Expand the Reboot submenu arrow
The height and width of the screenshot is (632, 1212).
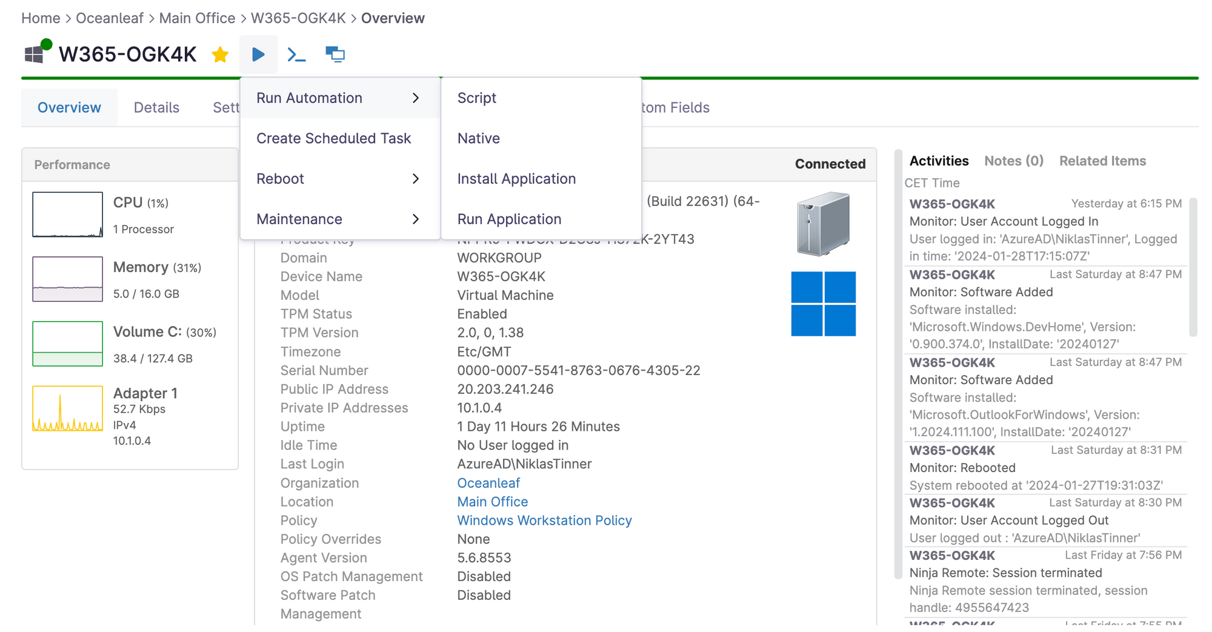(416, 179)
